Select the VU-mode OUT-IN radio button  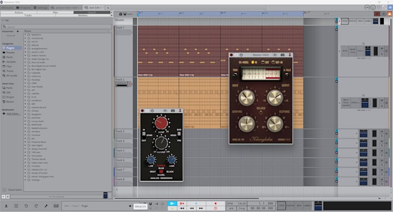pos(273,62)
